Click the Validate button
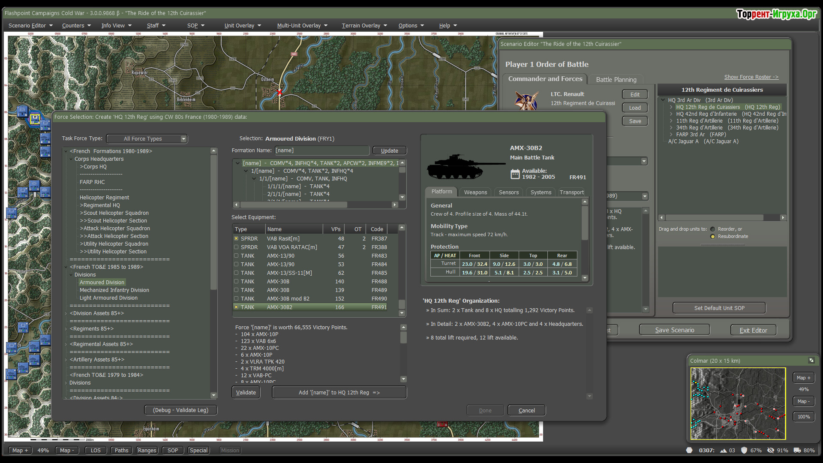This screenshot has height=463, width=823. (x=246, y=393)
